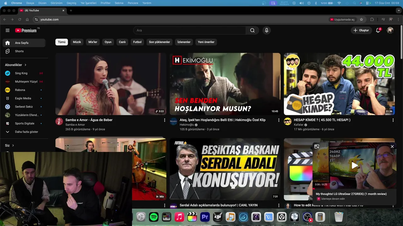403x226 pixels.
Task: Open the YouTube hamburger guide menu
Action: (x=8, y=30)
